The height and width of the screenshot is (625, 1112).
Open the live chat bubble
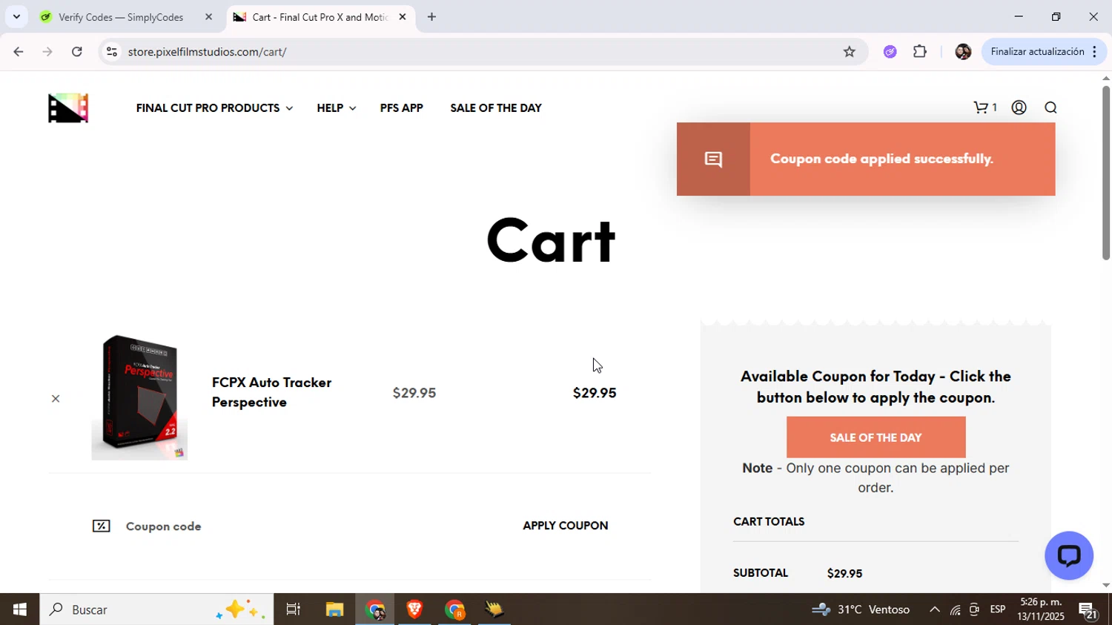tap(1069, 555)
